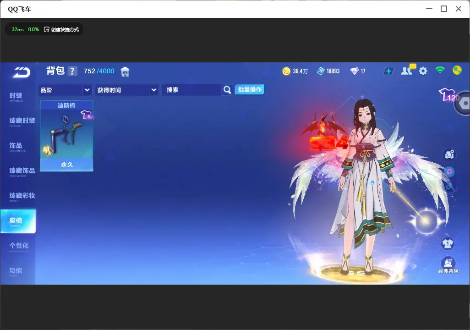Screen dimensions: 470x330
Task: Select the 饰品 tab
Action: click(16, 146)
